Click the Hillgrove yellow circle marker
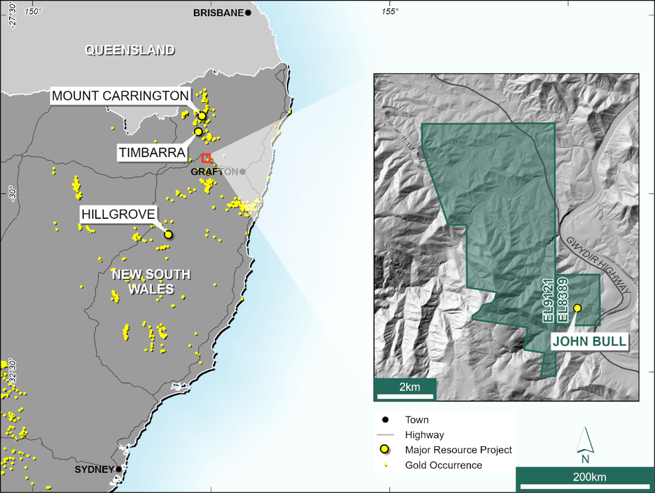The height and width of the screenshot is (493, 655). pyautogui.click(x=168, y=234)
